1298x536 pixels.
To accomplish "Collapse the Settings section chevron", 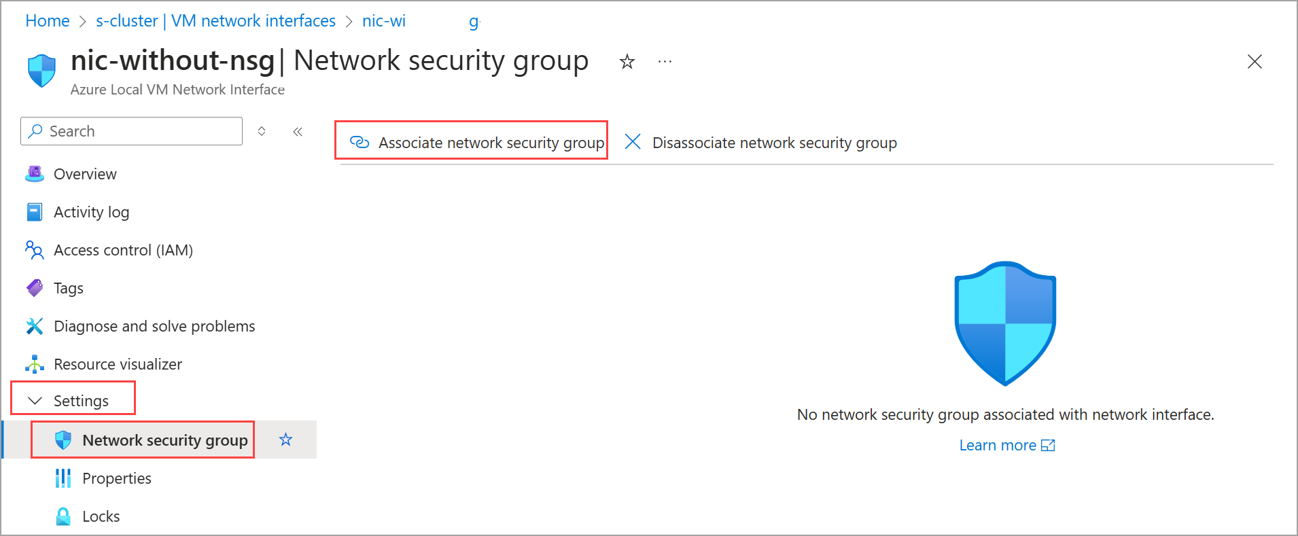I will [x=35, y=401].
